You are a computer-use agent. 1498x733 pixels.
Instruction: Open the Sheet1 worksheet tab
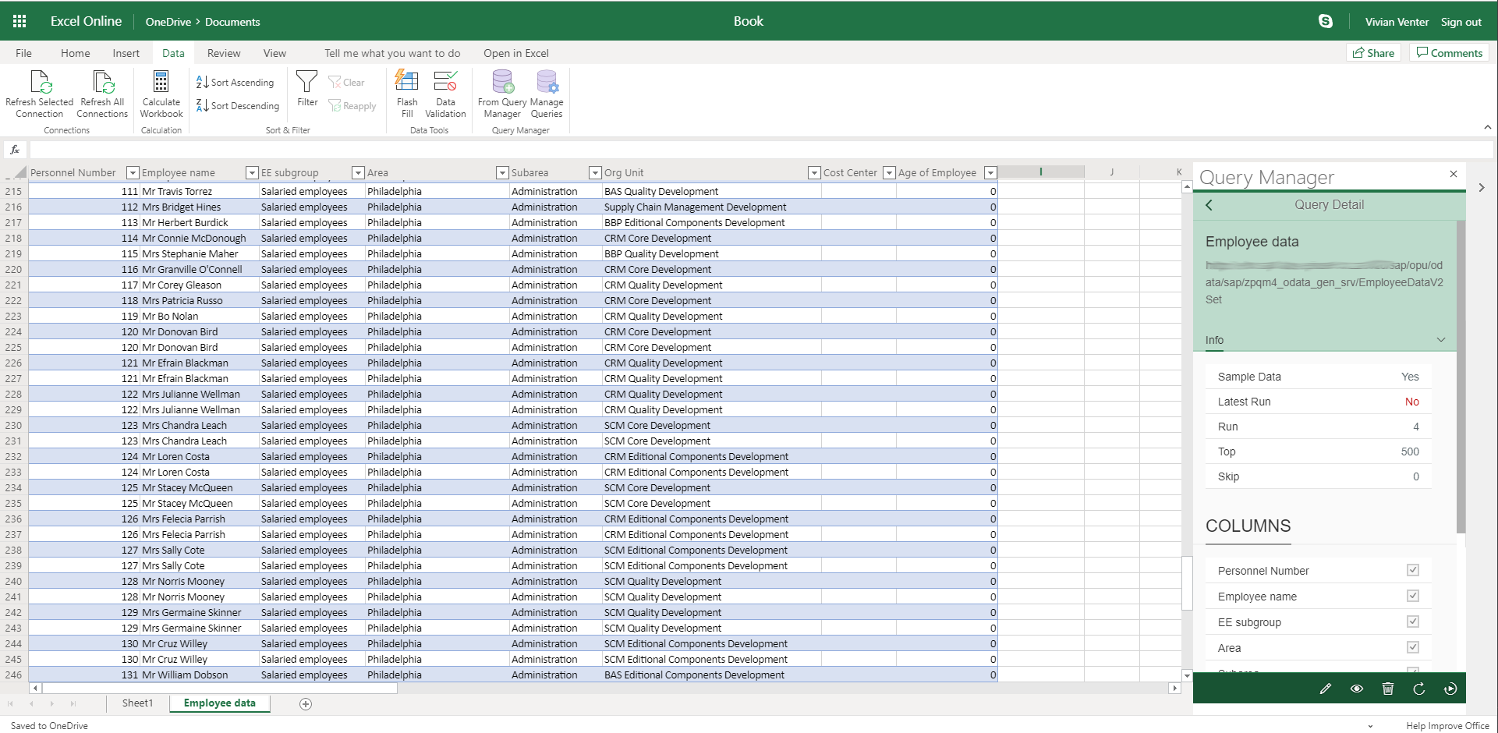[x=136, y=703]
